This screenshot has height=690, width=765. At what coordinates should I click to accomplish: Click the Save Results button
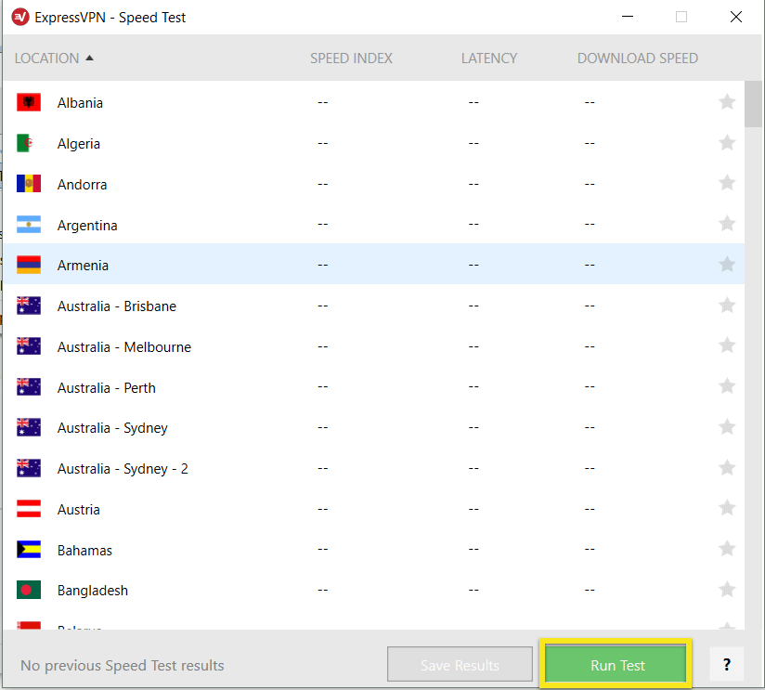click(x=460, y=664)
